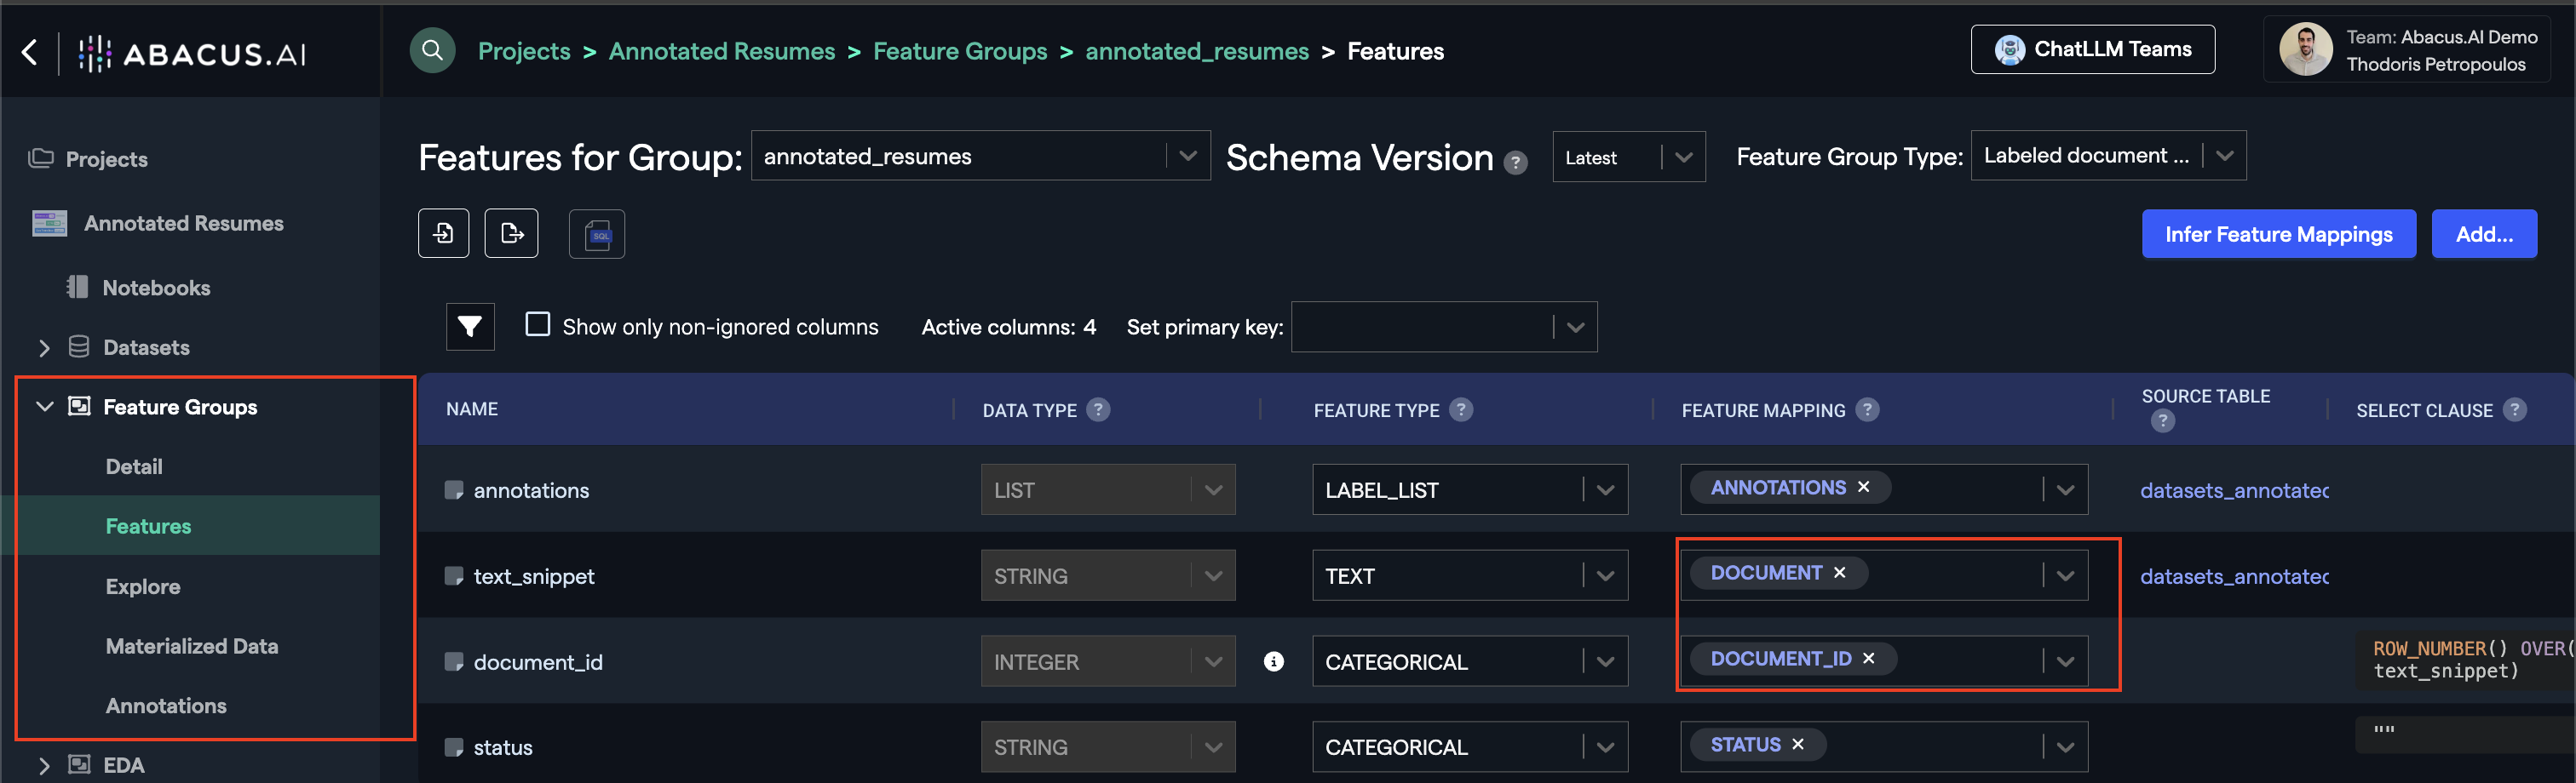Viewport: 2576px width, 783px height.
Task: Open the ChatLLM Teams button
Action: [x=2092, y=49]
